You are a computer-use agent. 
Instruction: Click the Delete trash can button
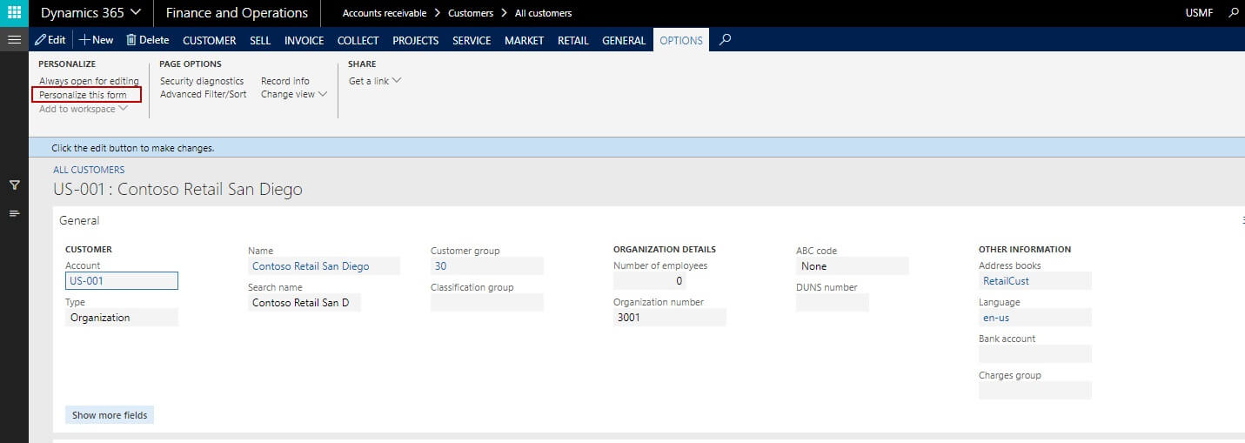[147, 40]
